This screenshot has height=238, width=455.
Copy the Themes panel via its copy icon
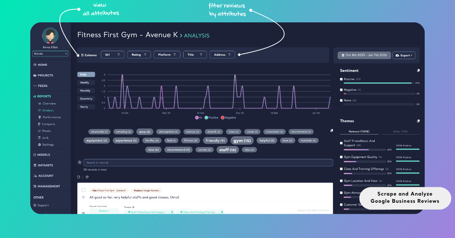pos(418,121)
